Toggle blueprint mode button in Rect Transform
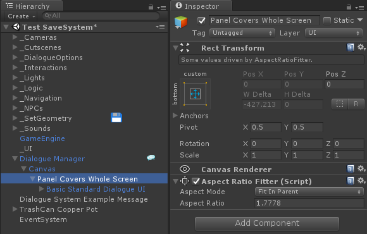The image size is (367, 234). tap(340, 104)
